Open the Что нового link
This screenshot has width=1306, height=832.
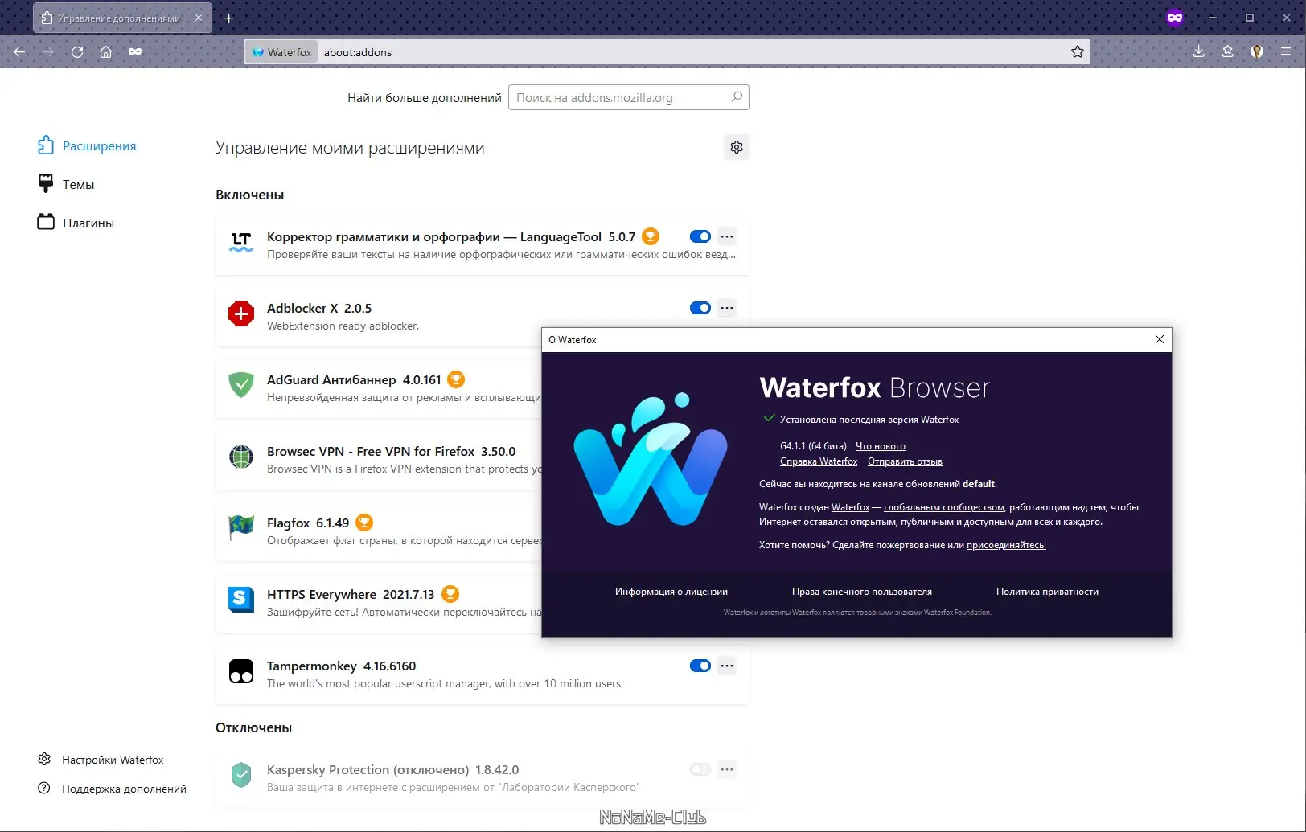click(880, 446)
